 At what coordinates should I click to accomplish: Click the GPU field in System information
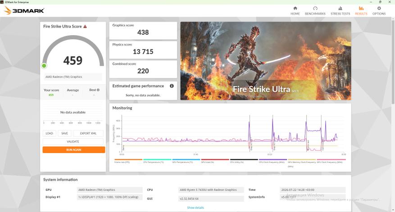tap(109, 190)
